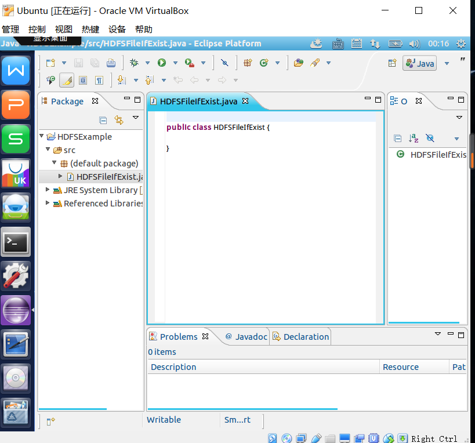Click the Open Type icon

pos(298,63)
